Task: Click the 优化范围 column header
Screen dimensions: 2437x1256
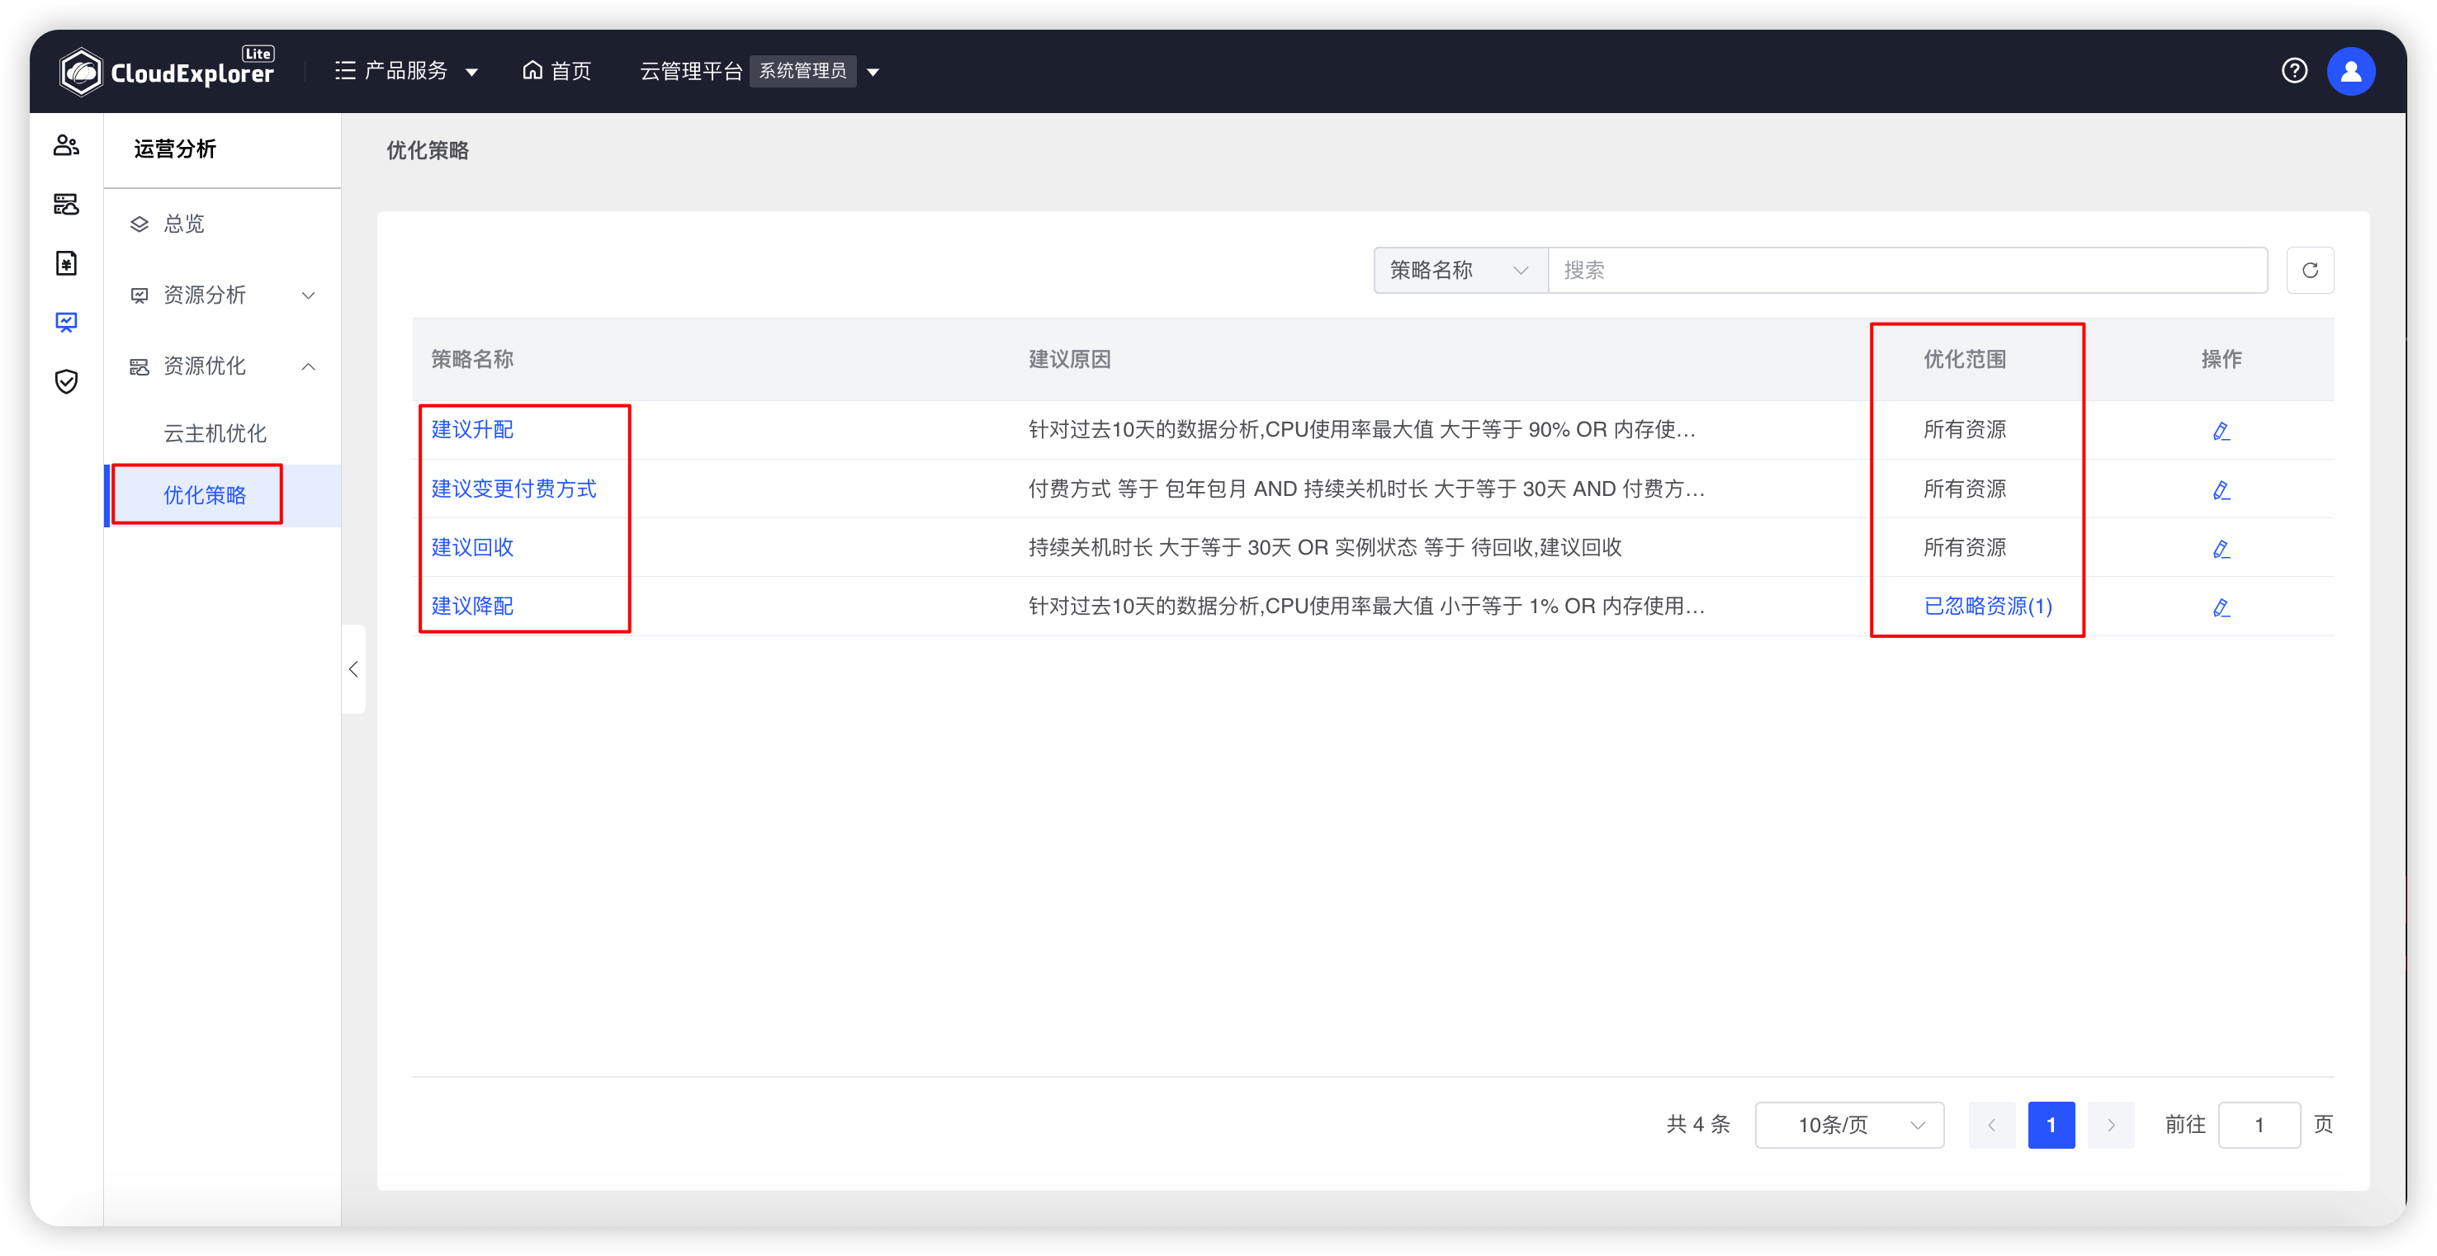Action: 1964,360
